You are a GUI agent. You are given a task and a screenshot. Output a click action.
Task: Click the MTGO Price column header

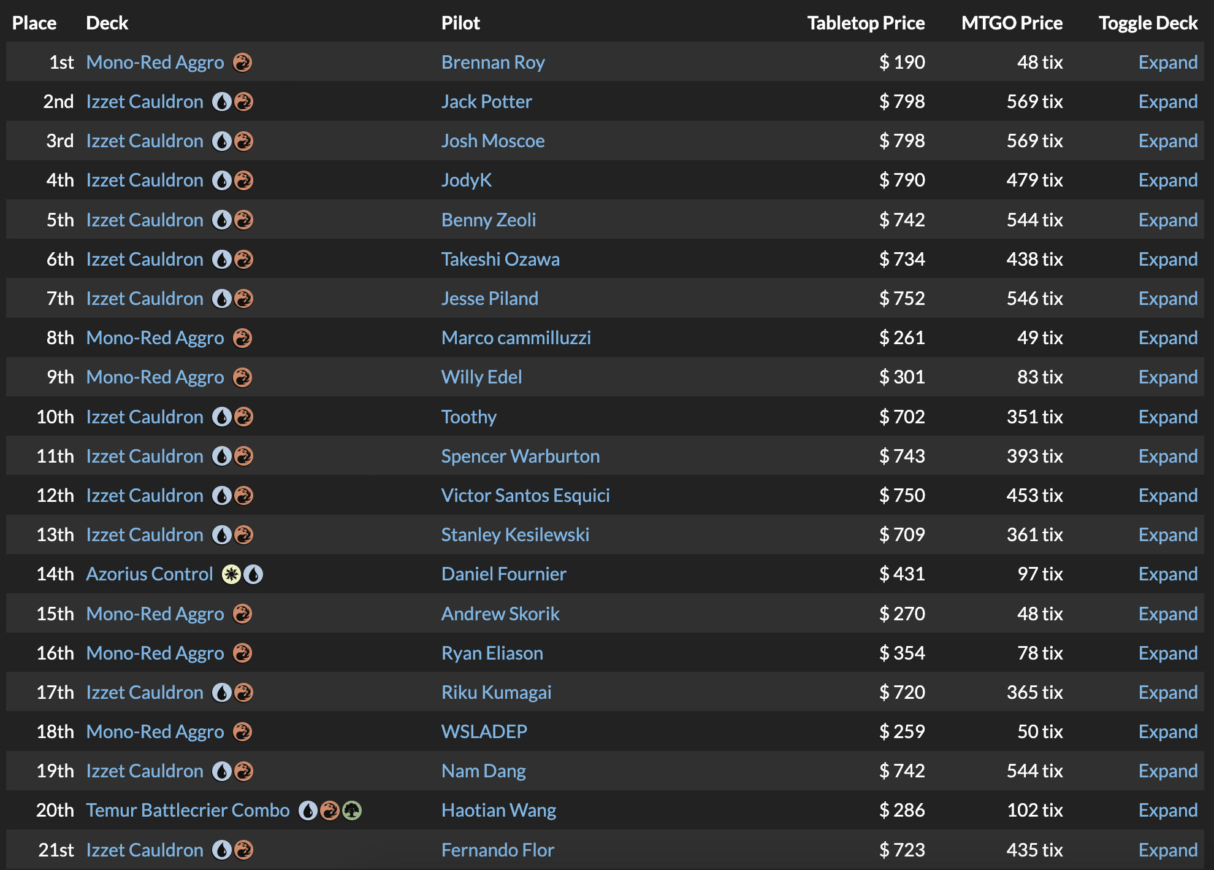point(1012,23)
